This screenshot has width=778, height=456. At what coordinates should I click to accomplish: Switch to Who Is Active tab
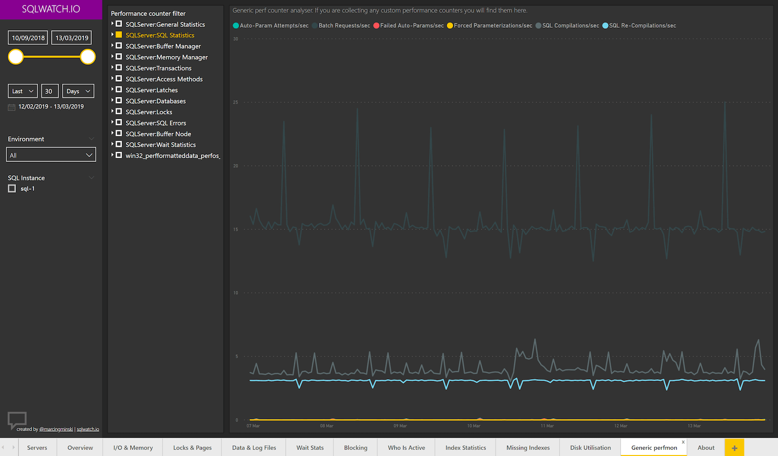click(407, 448)
